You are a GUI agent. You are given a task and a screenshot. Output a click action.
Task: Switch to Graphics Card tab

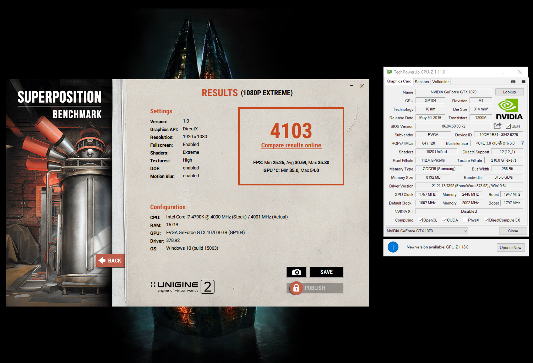(399, 81)
